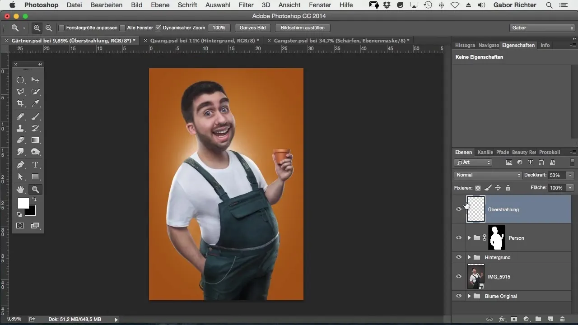
Task: Link layers with the chain icon
Action: [x=489, y=319]
